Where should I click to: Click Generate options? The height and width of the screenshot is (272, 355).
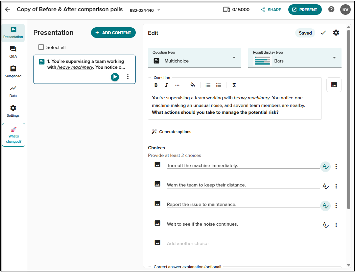(172, 132)
